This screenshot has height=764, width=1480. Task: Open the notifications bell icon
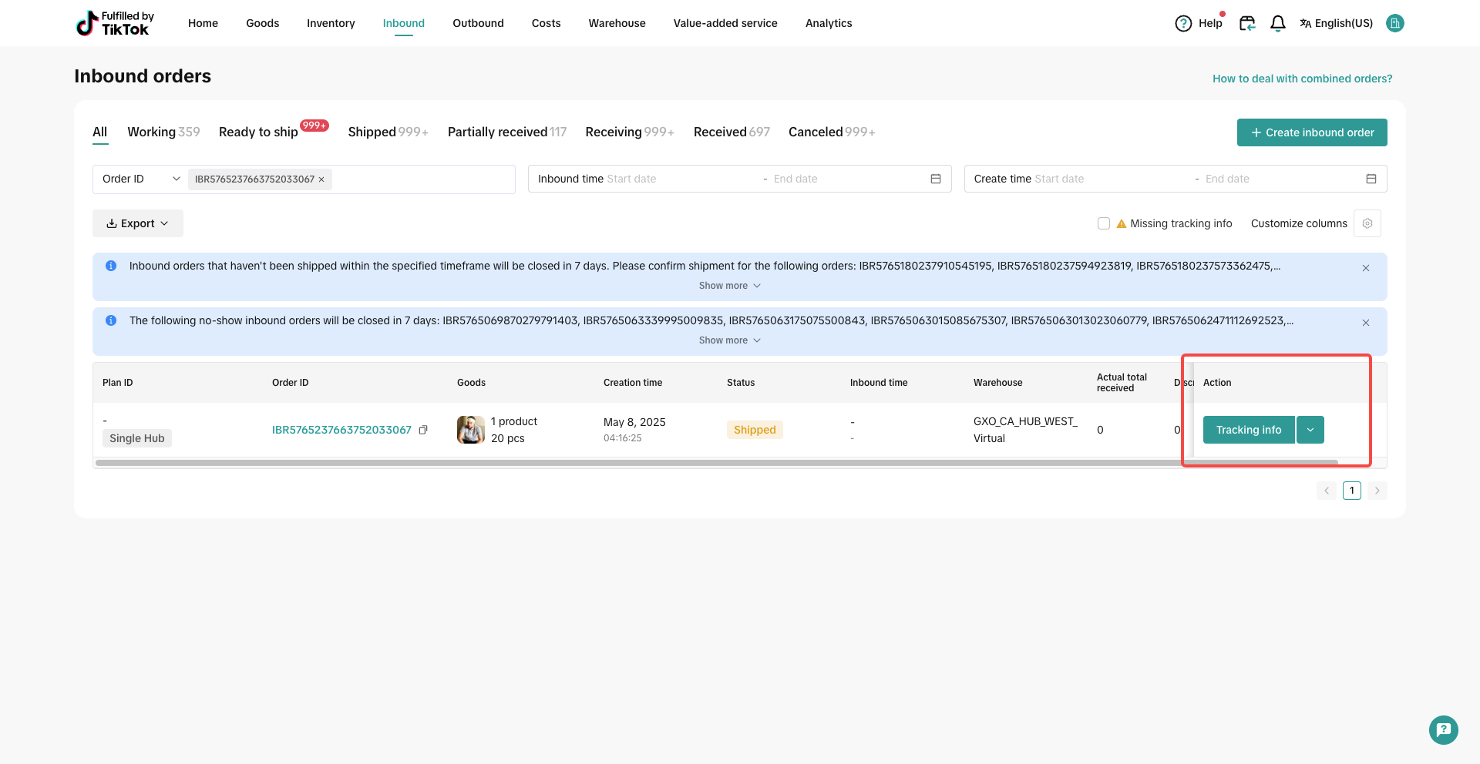pos(1277,24)
